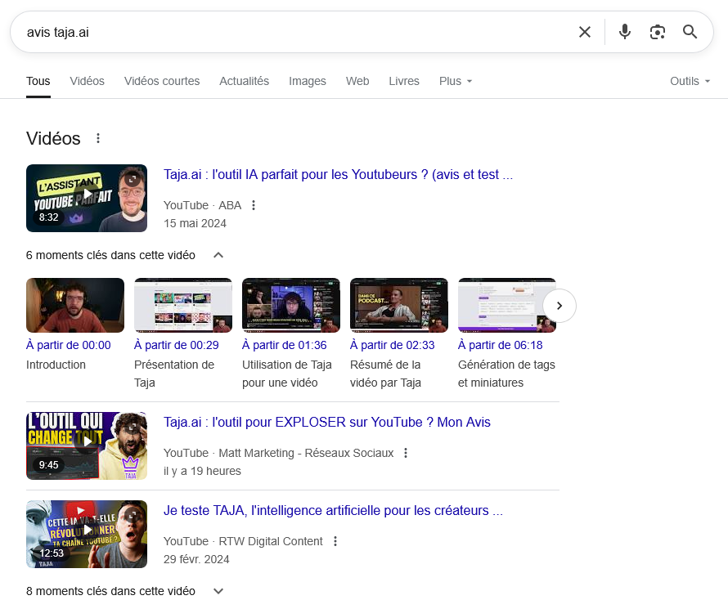Open the Utilisation de Taja moment thumbnail

291,305
